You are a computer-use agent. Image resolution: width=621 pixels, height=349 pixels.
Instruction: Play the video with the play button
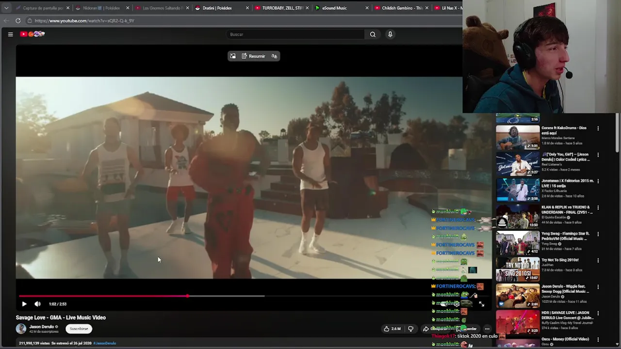[x=24, y=304]
